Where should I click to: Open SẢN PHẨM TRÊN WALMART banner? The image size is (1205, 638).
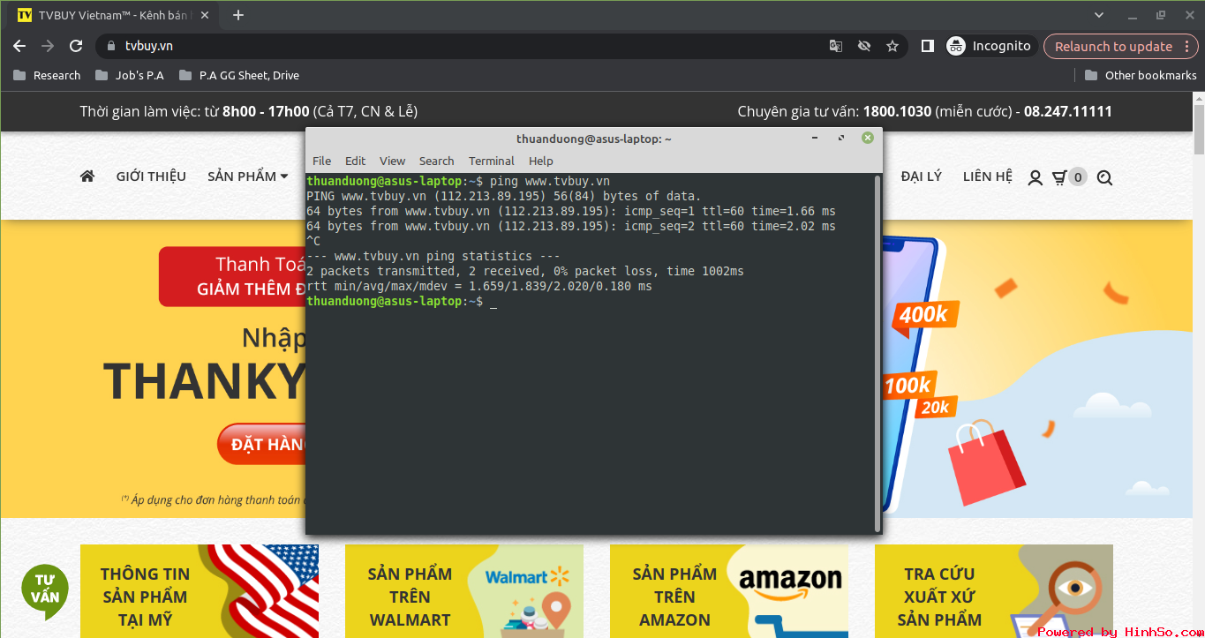[x=464, y=591]
